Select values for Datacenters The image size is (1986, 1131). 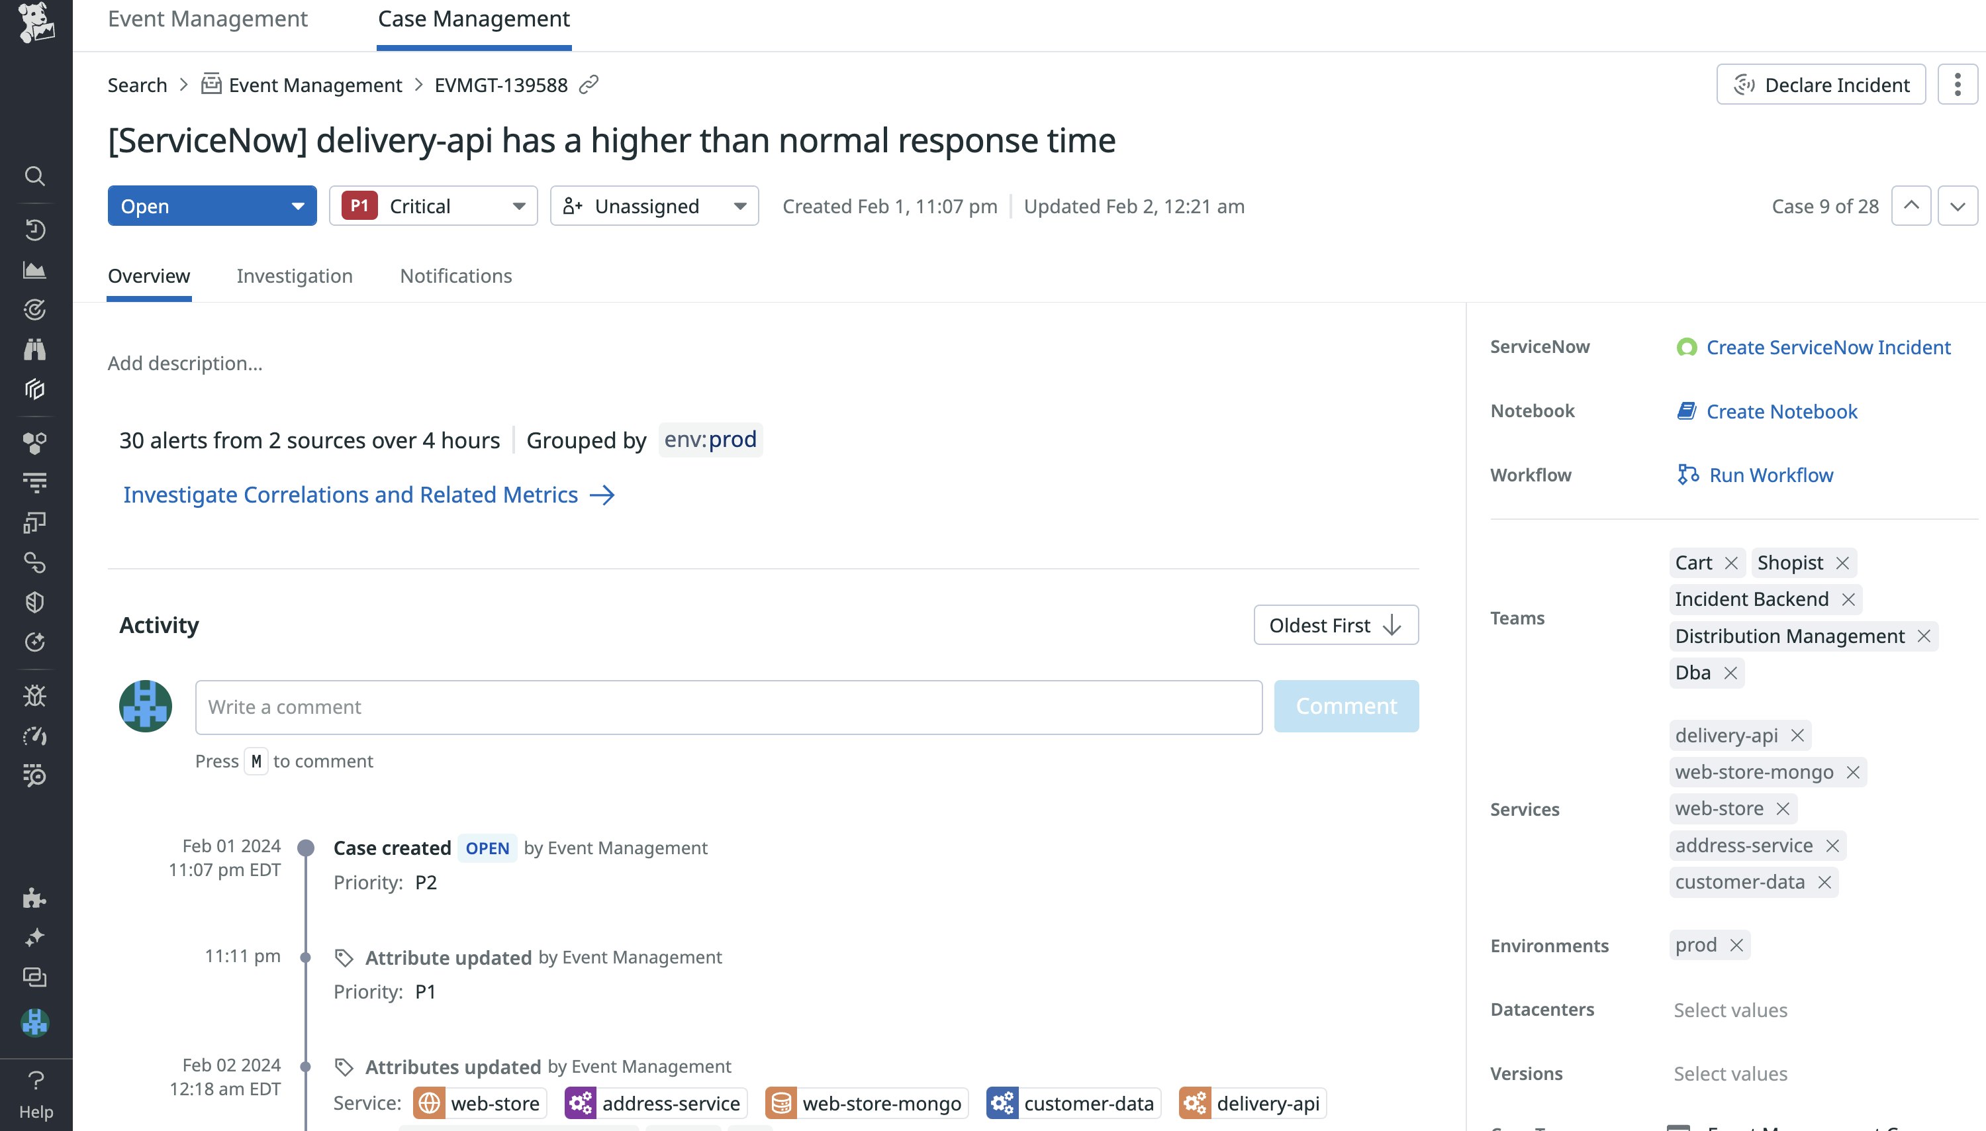pyautogui.click(x=1730, y=1010)
